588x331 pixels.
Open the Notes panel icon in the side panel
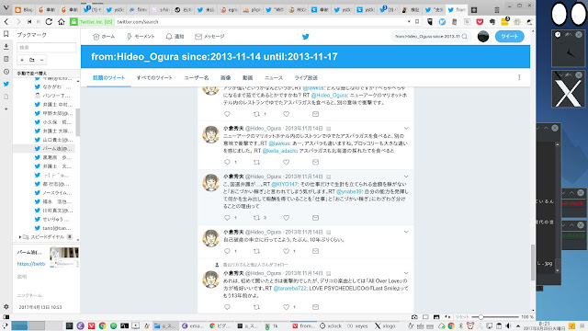6,59
